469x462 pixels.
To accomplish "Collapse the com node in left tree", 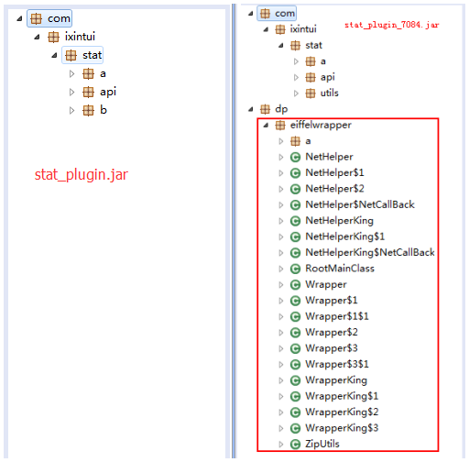I will [19, 18].
